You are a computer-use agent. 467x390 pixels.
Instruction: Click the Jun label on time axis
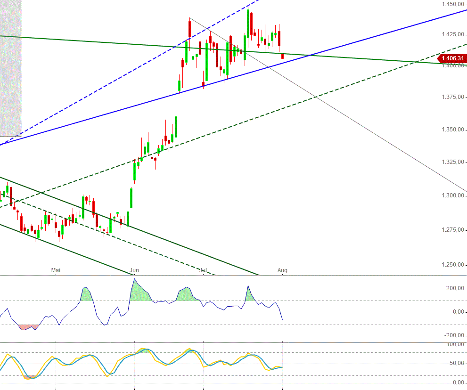click(x=134, y=270)
